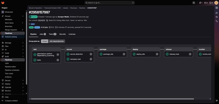Retry the package_site job
This screenshot has height=104, width=219.
click(124, 54)
